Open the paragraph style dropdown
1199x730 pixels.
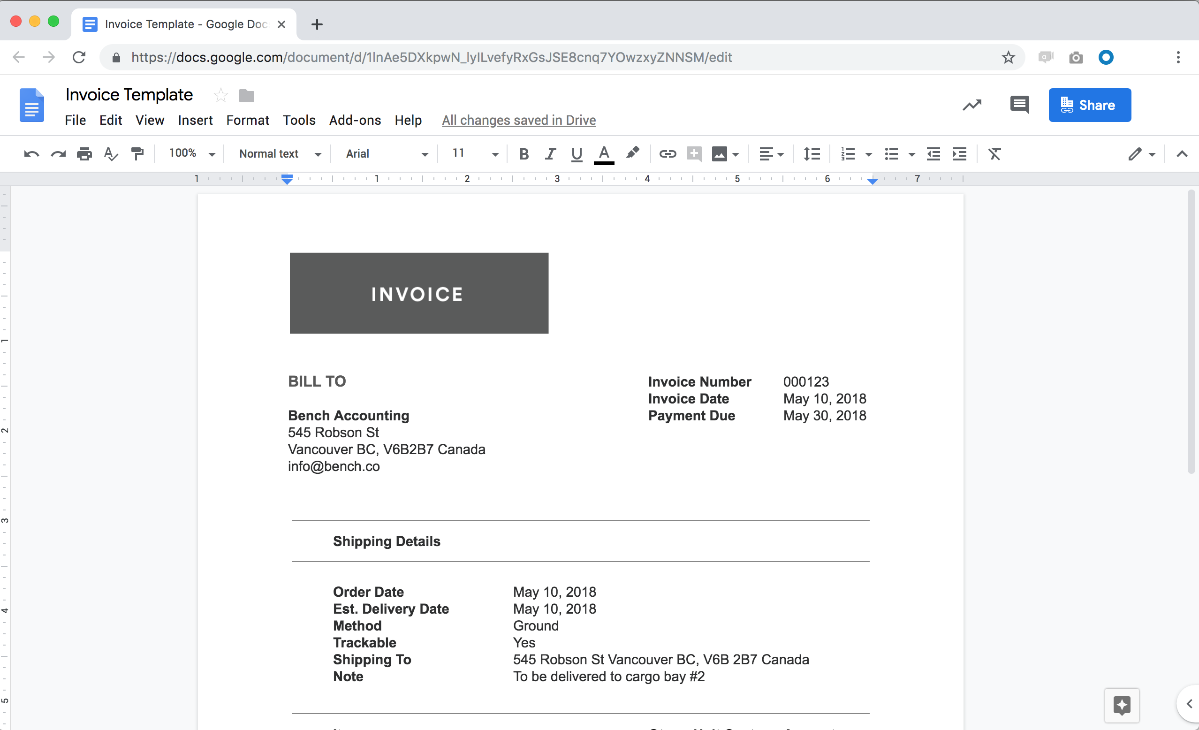278,154
